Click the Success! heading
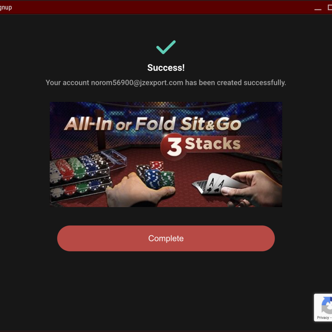 point(166,68)
